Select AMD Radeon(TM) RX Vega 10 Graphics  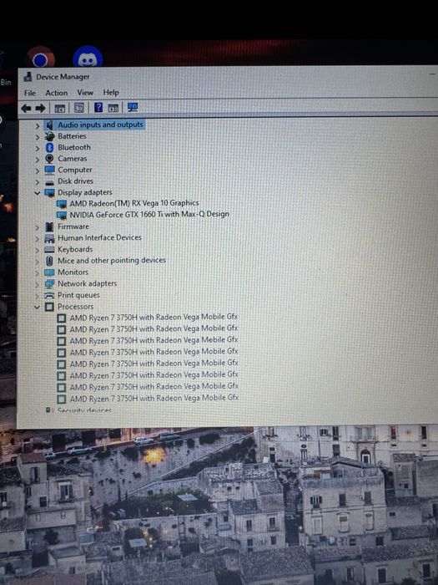coord(134,203)
